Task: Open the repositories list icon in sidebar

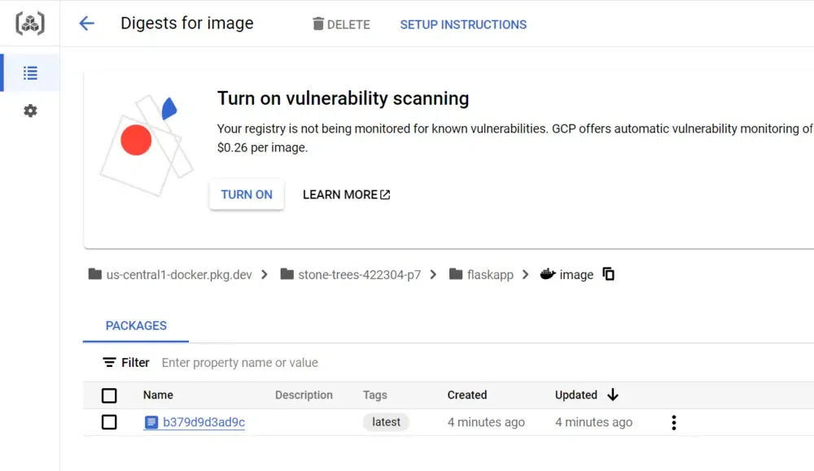Action: click(x=30, y=73)
